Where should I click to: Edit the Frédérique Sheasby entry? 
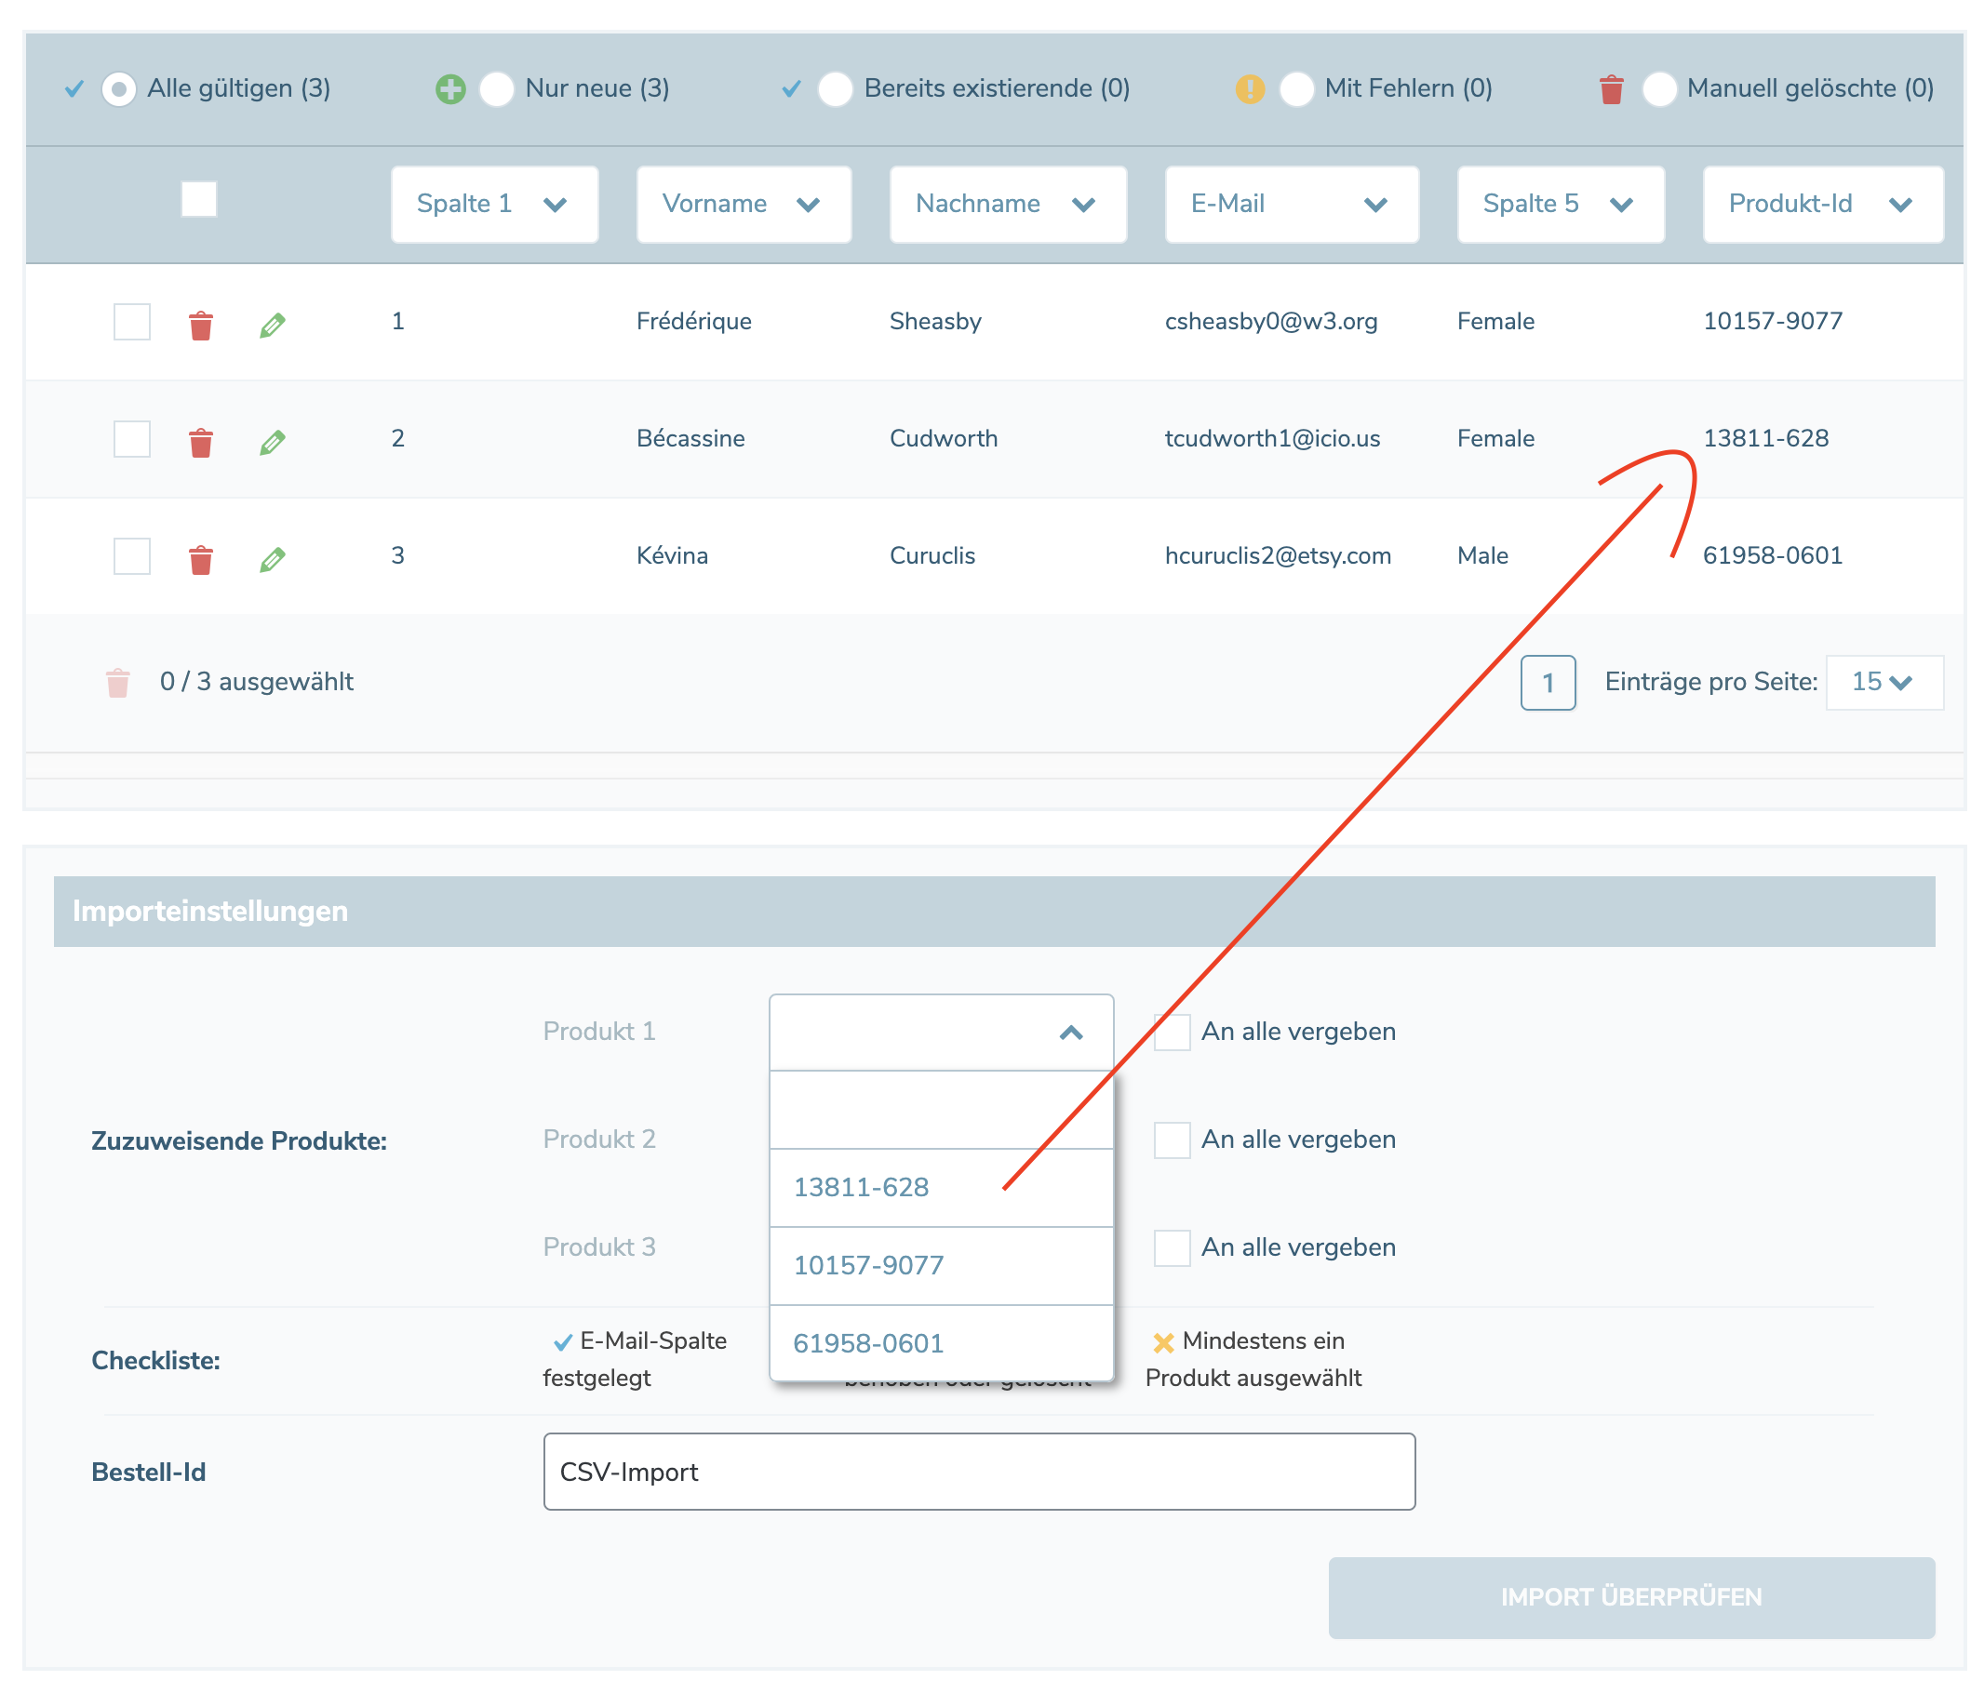(x=273, y=324)
